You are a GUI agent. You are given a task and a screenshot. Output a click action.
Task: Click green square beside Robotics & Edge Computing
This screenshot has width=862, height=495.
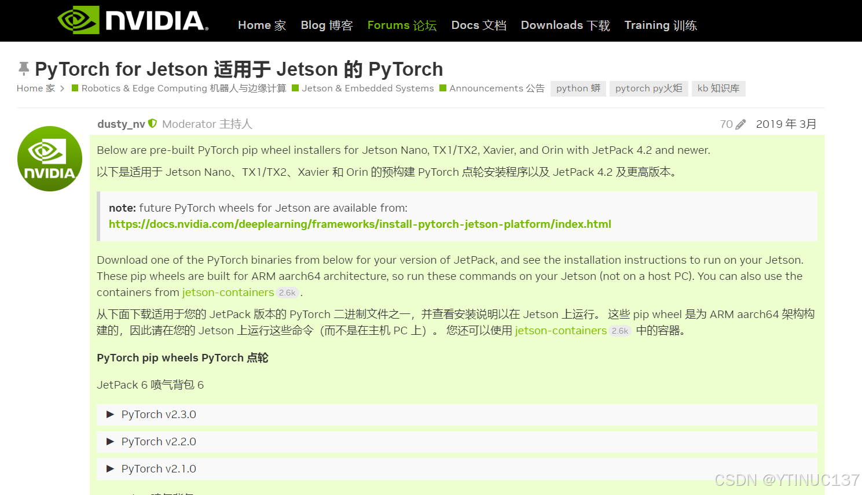coord(75,88)
